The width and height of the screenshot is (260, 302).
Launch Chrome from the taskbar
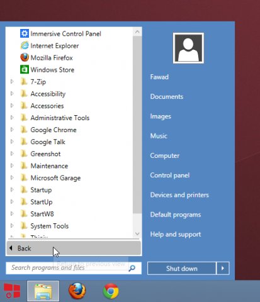(111, 291)
